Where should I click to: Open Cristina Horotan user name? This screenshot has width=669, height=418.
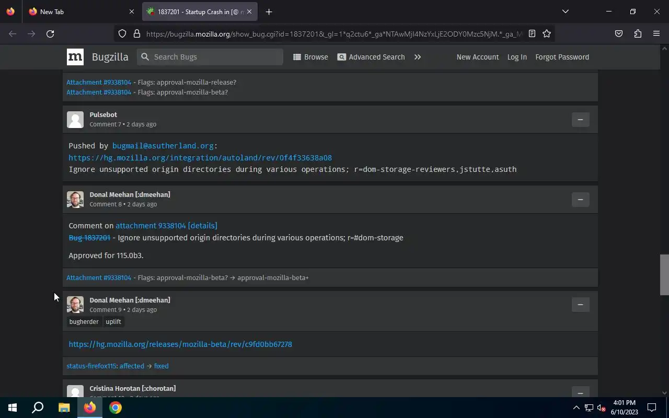[x=132, y=388]
